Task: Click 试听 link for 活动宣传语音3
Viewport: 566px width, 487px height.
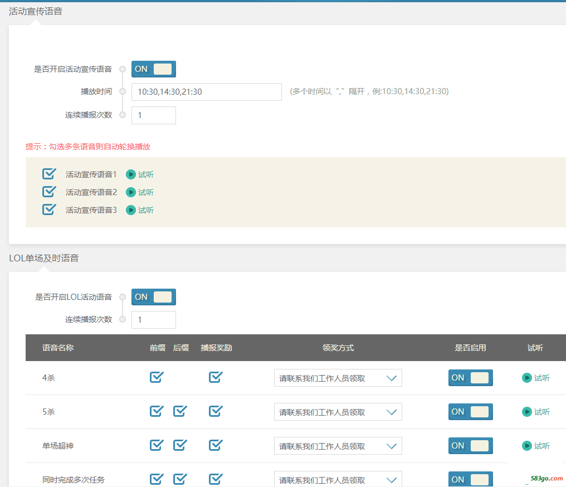Action: click(x=146, y=210)
